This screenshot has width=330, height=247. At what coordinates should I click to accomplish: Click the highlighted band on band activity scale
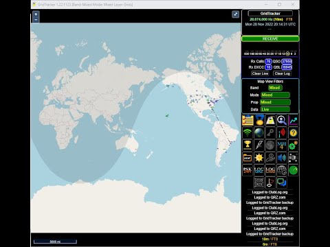point(287,54)
